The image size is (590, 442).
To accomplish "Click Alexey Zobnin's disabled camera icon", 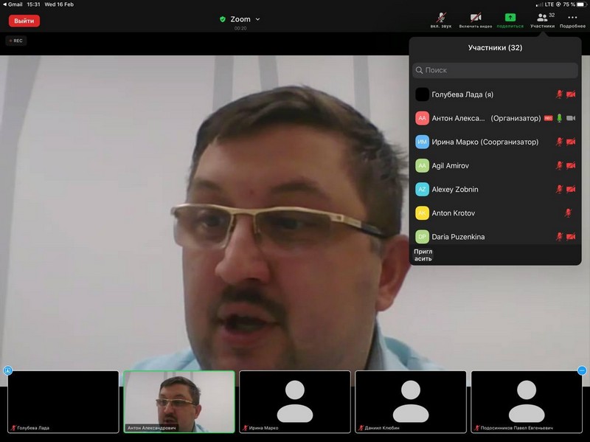I will pos(571,189).
